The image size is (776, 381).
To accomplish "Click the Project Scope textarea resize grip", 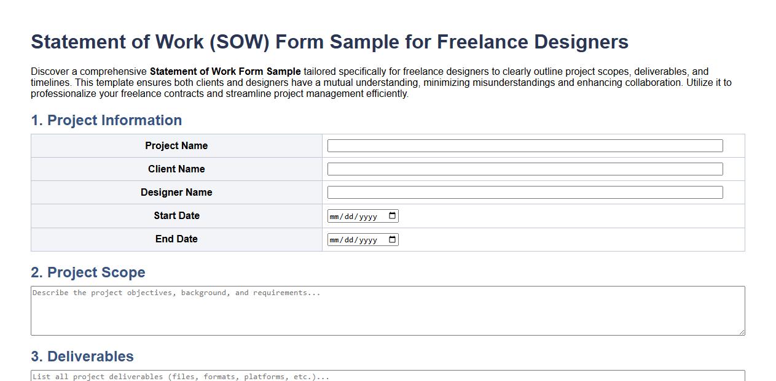I will (x=741, y=333).
